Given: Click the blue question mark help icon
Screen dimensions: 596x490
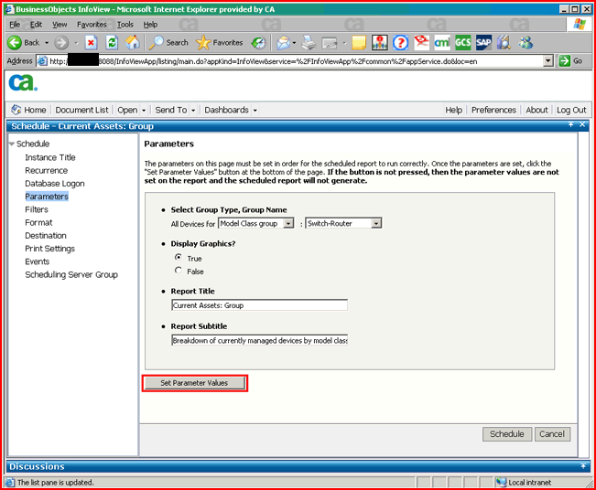Looking at the screenshot, I should (400, 42).
